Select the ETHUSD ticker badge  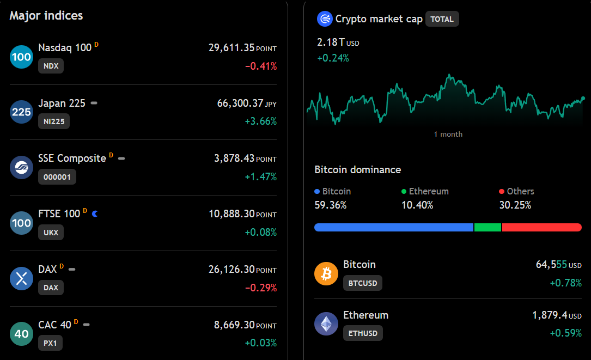(x=363, y=333)
